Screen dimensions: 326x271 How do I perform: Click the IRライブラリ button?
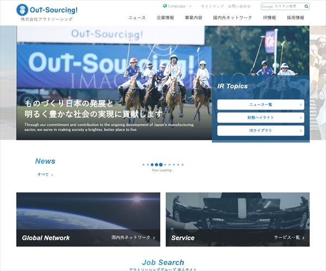tap(261, 131)
